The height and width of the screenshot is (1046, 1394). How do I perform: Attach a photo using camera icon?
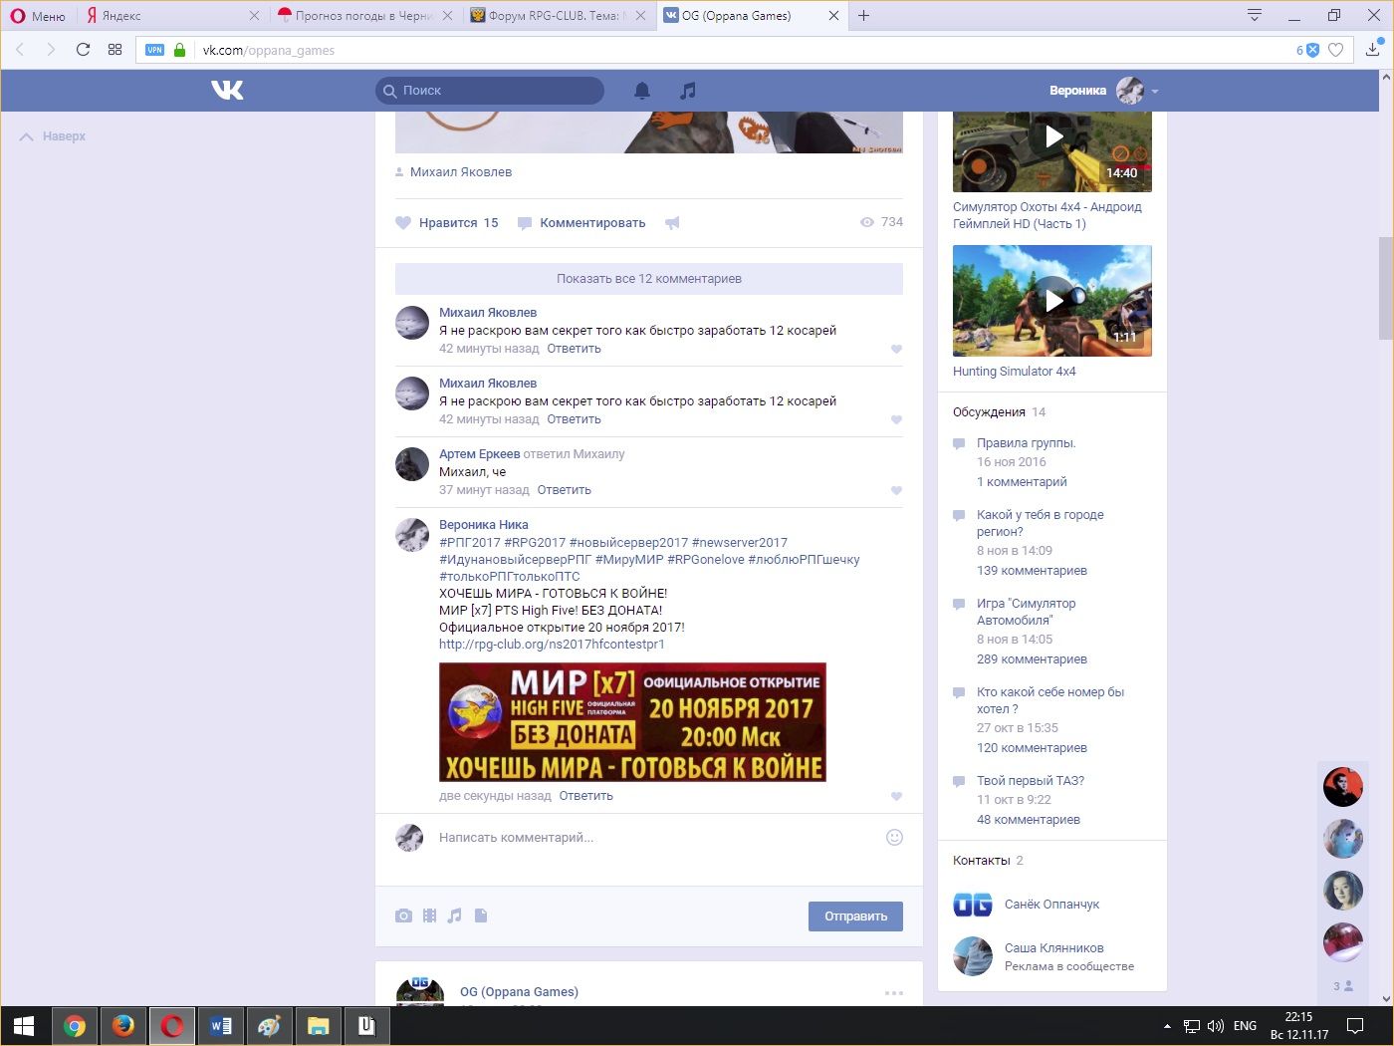(403, 915)
